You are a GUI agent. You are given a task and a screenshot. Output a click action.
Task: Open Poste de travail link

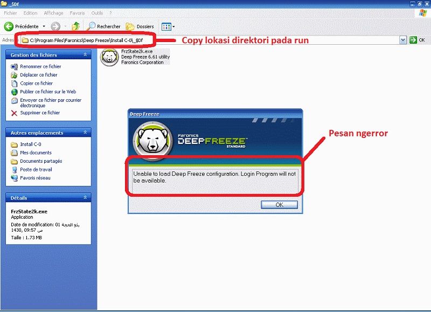point(36,170)
